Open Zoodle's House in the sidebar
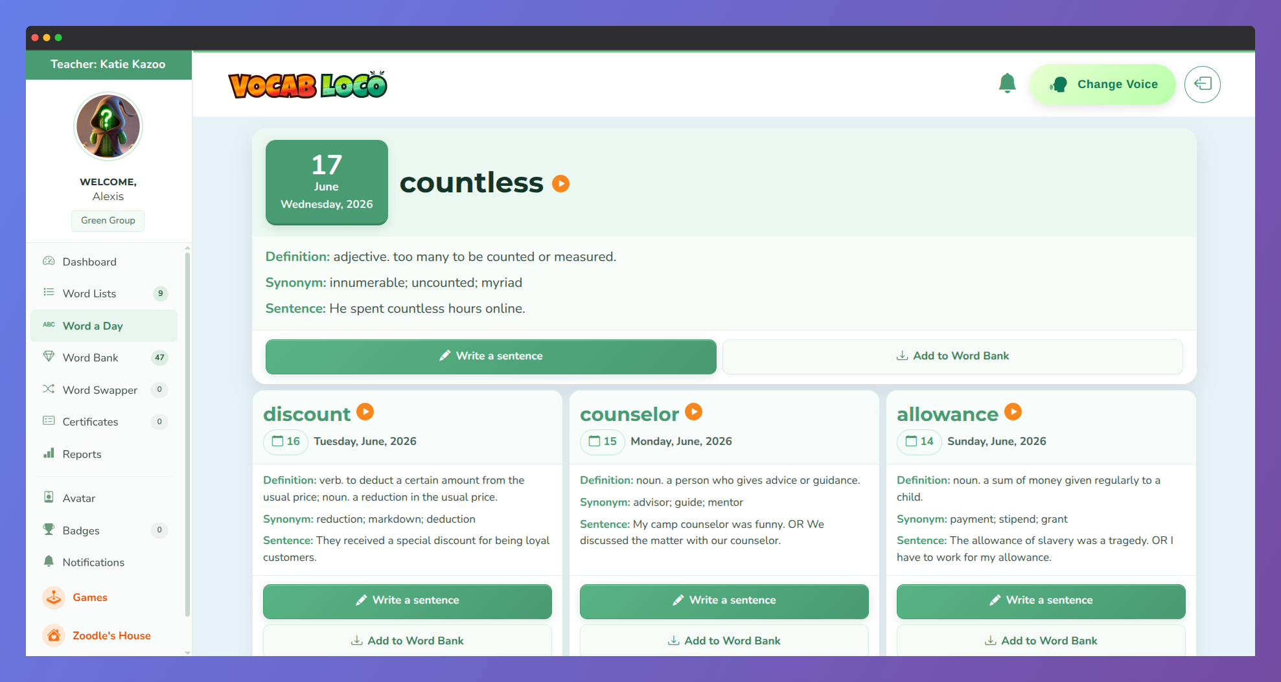The image size is (1281, 682). pos(104,635)
